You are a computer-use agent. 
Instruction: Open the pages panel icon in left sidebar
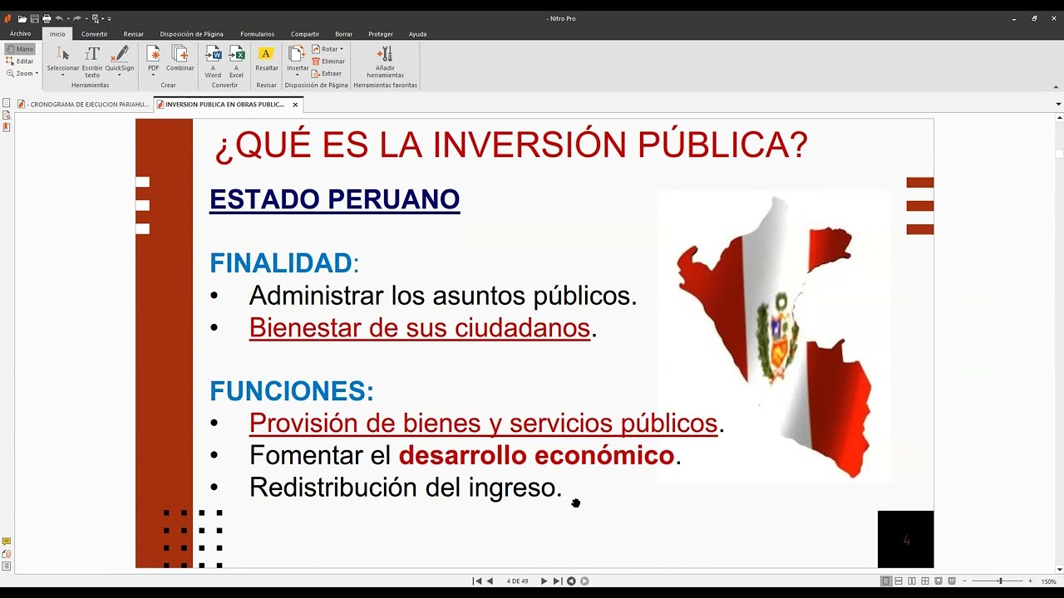(x=7, y=103)
